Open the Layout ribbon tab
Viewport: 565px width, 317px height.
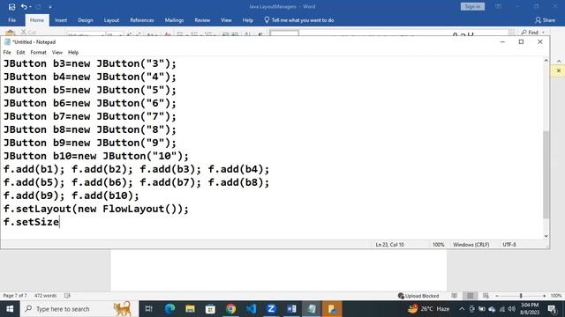[111, 20]
